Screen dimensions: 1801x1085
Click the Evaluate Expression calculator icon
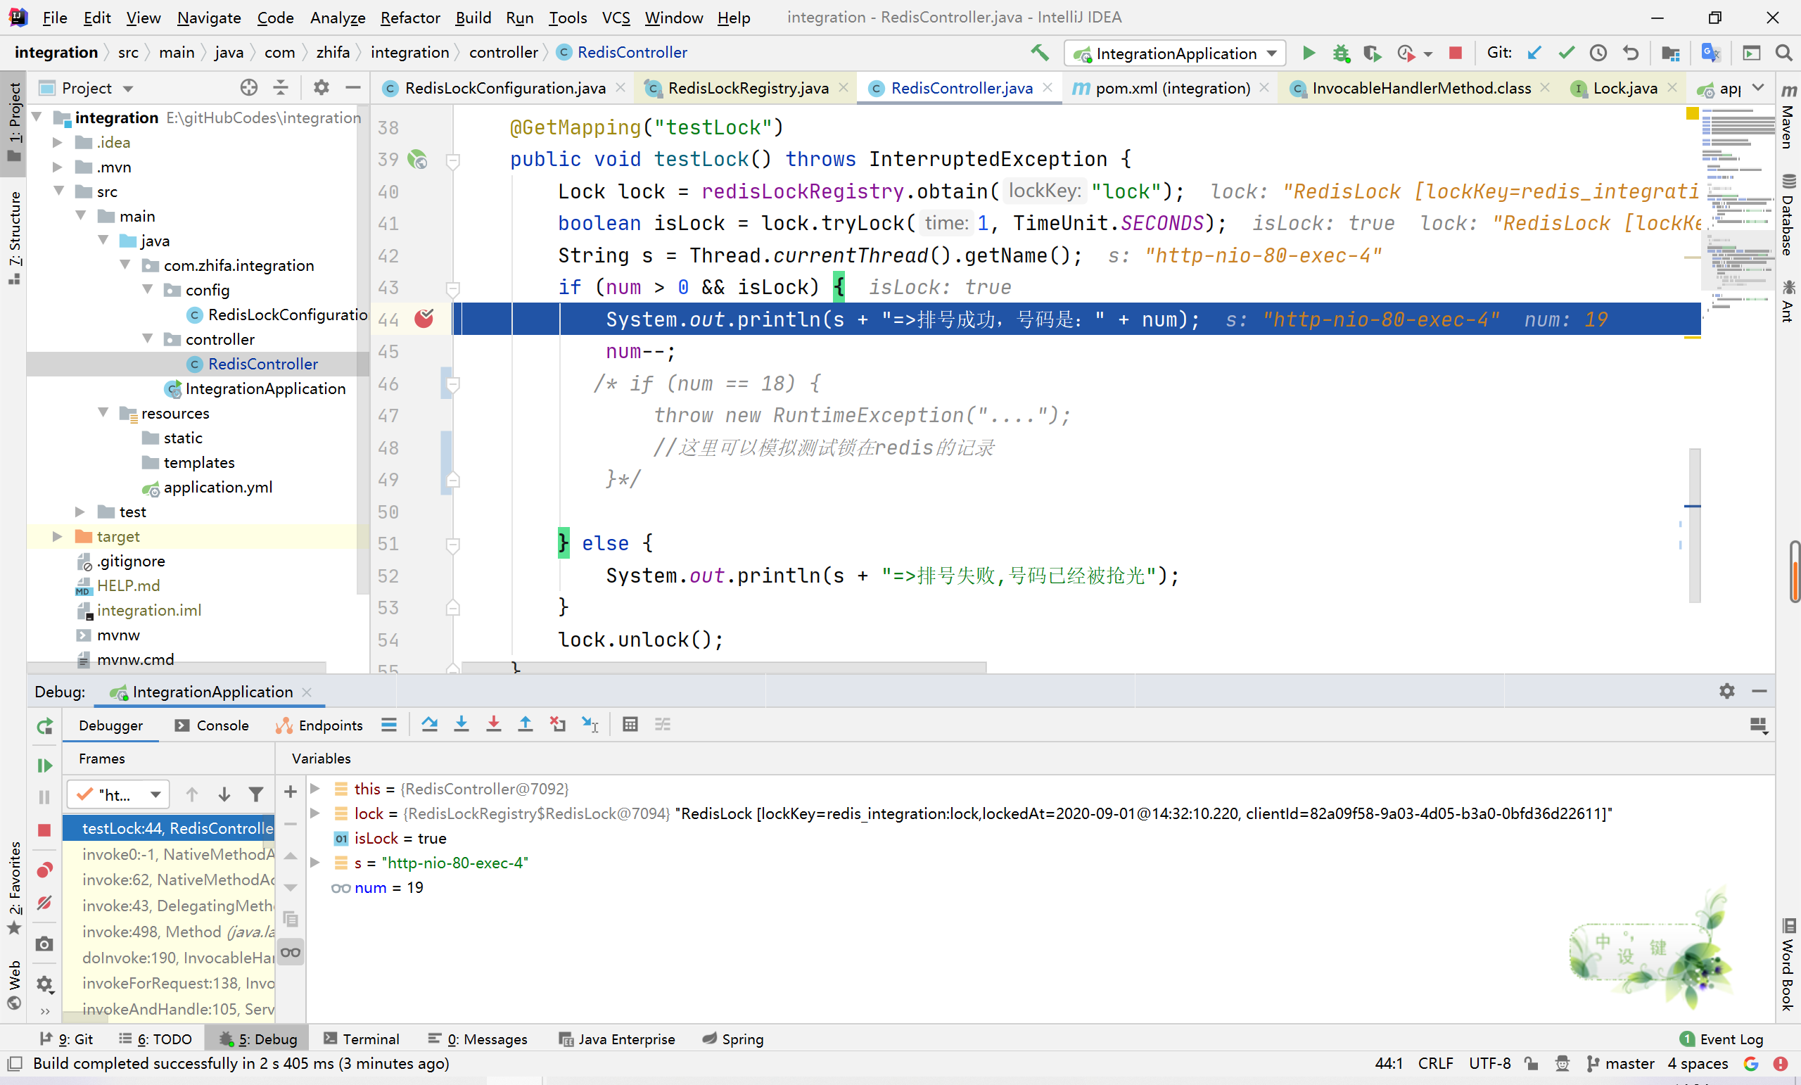point(630,725)
